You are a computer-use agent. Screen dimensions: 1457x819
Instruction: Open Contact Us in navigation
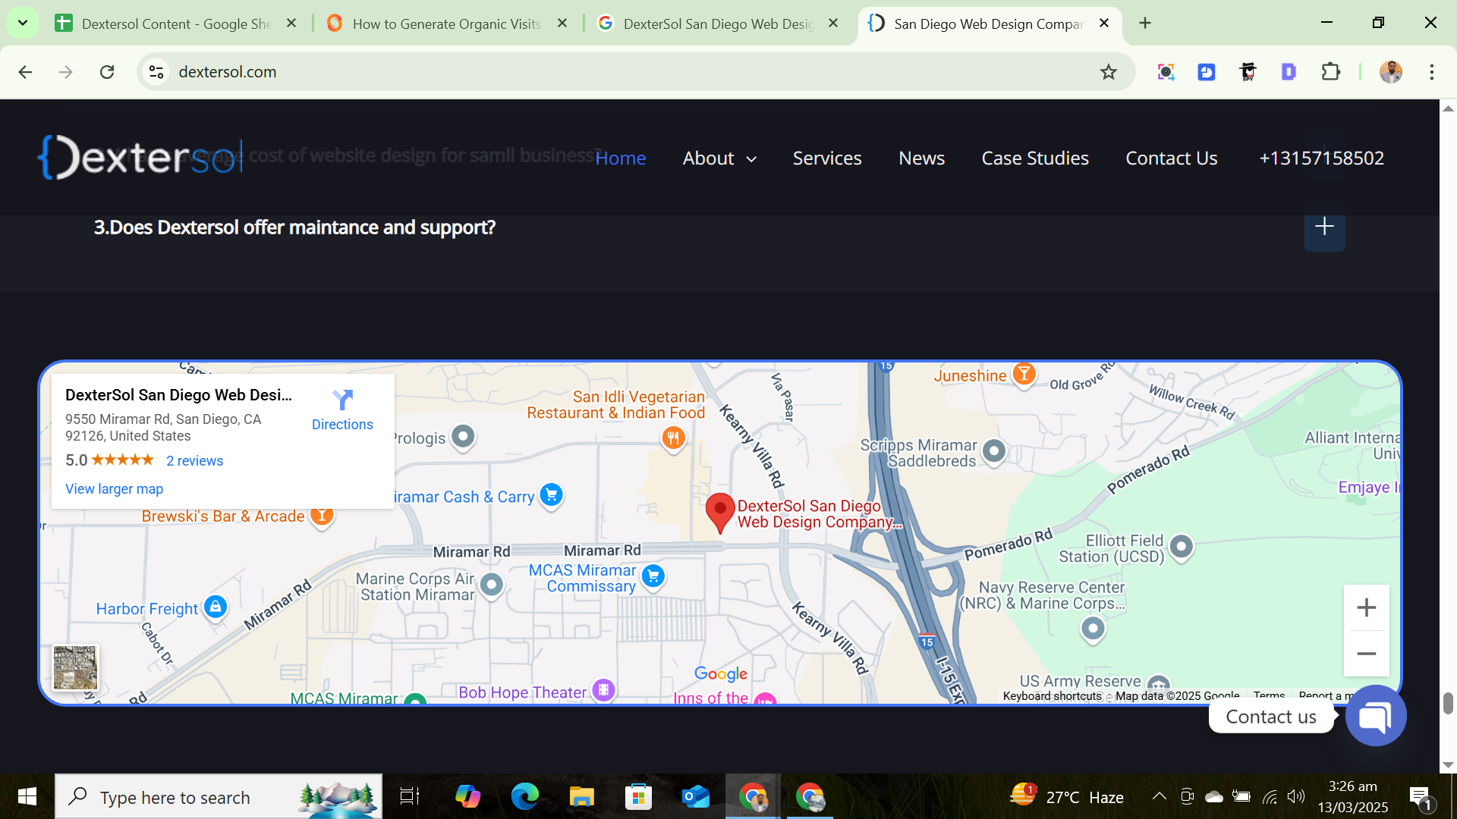coord(1172,158)
